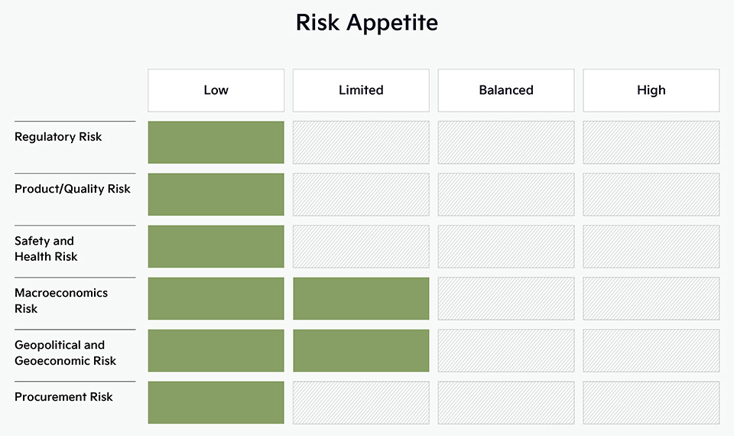
Task: Select the Balanced column header
Action: pyautogui.click(x=506, y=90)
